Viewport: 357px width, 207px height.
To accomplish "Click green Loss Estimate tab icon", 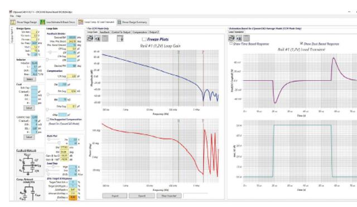I will click(42, 22).
